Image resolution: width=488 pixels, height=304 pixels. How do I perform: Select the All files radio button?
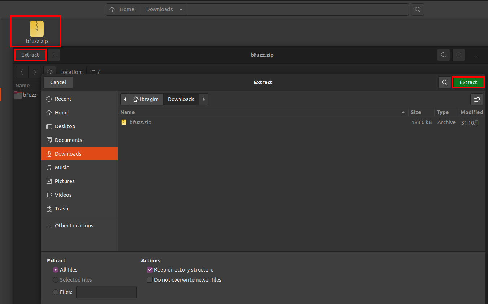[x=56, y=270]
